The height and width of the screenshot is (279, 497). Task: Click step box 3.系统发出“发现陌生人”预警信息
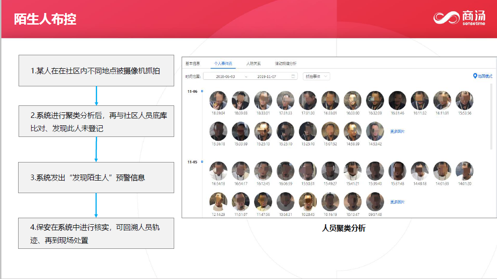(x=96, y=178)
